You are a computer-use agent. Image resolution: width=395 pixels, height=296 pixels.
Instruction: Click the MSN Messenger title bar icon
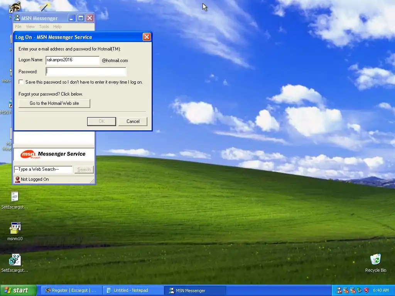coord(17,18)
